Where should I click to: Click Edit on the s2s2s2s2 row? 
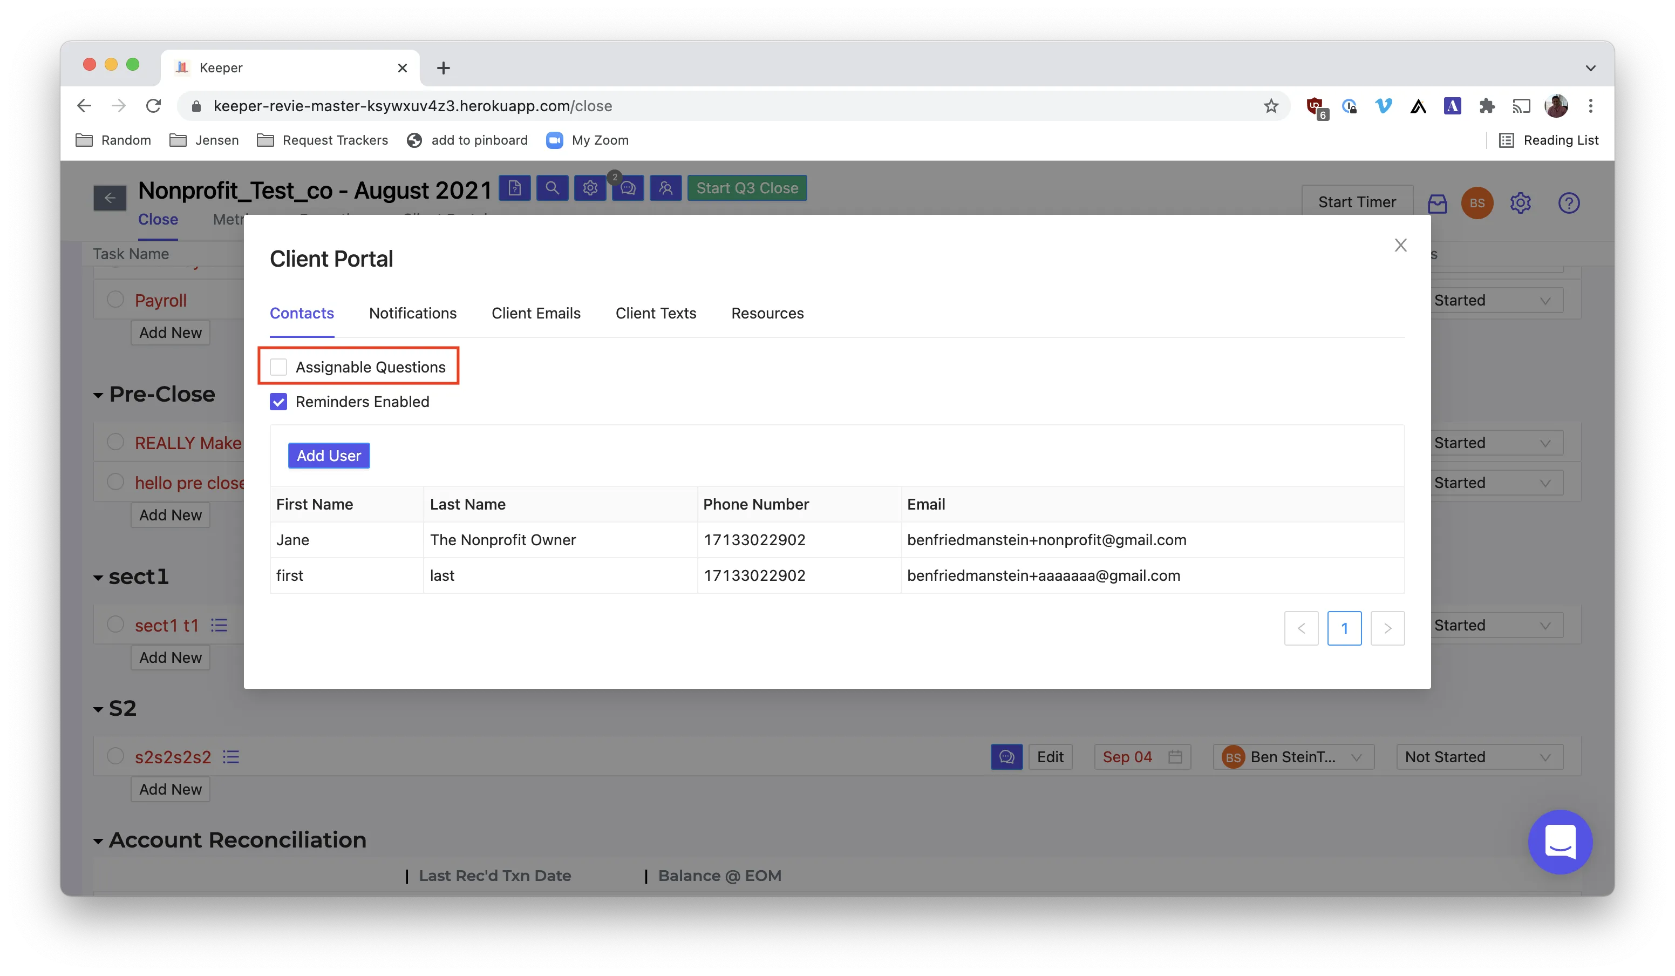[1050, 757]
